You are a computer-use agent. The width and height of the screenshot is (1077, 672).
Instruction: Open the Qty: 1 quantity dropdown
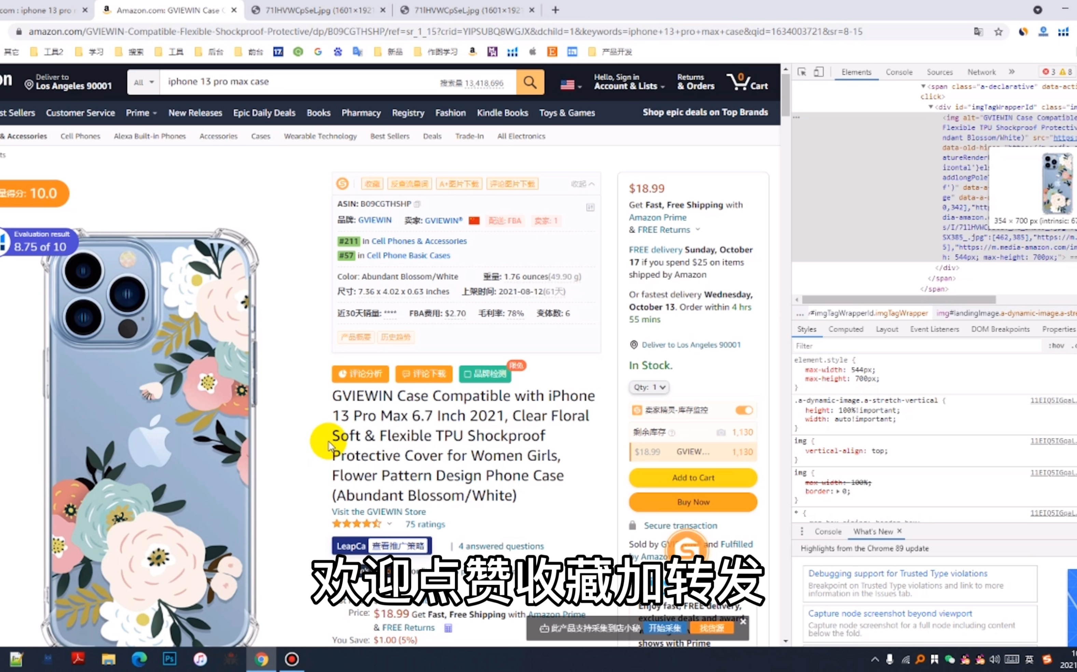coord(649,387)
